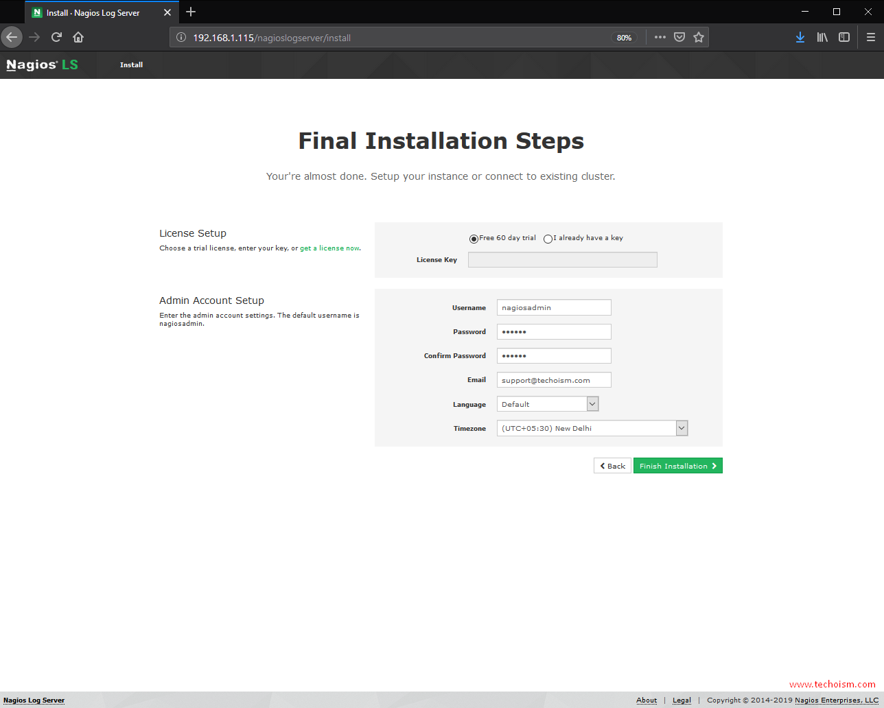
Task: Toggle the browser sidebar
Action: [x=844, y=37]
